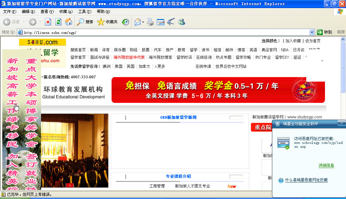Screen dimensions: 346x199
Task: Click the GED新加坡留学新闻 heading
Action: point(178,117)
